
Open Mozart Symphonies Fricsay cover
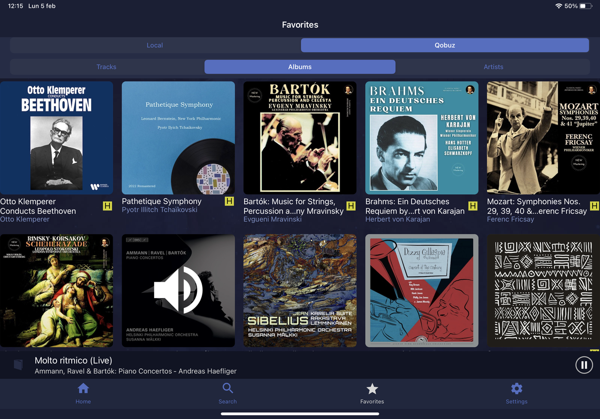[543, 138]
